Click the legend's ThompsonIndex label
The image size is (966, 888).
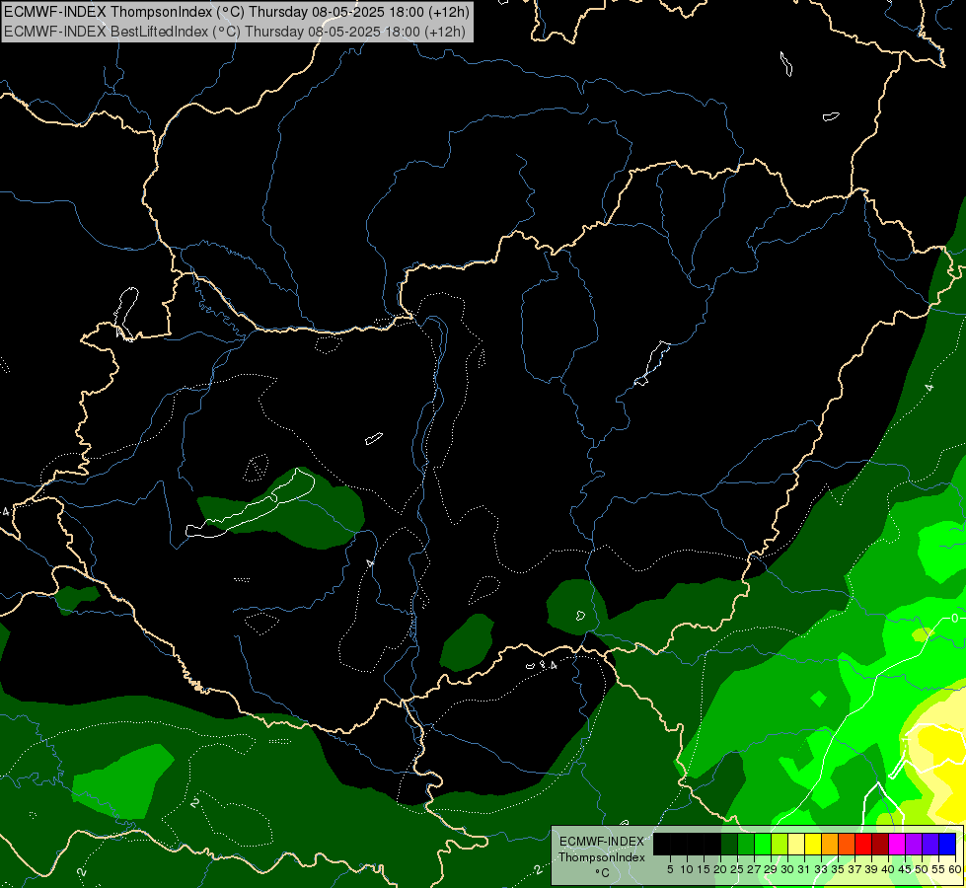pyautogui.click(x=602, y=857)
